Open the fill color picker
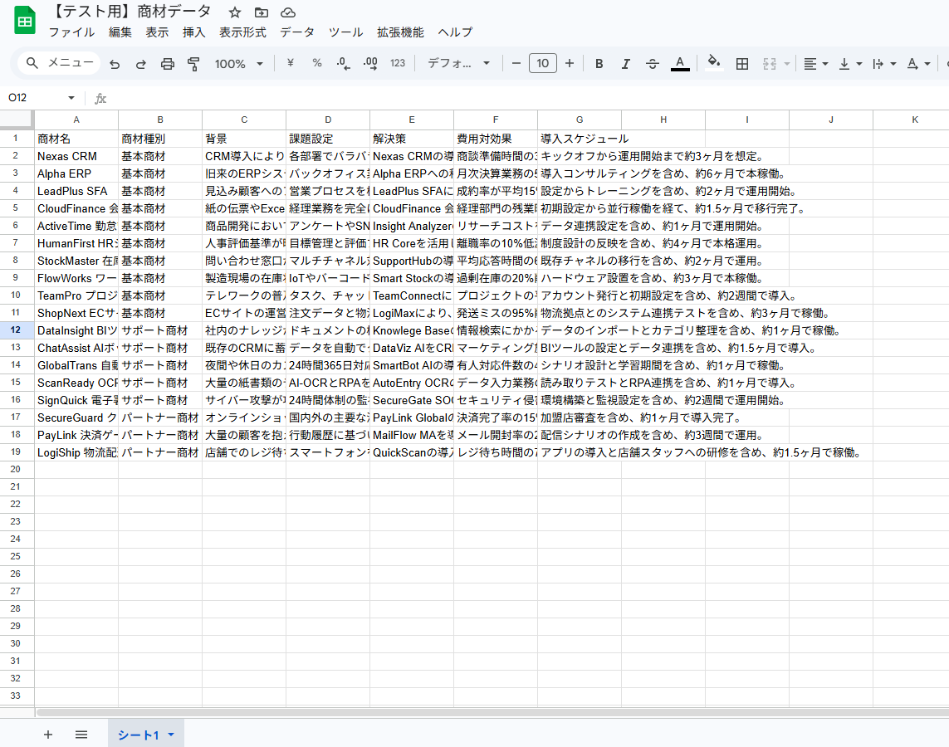The height and width of the screenshot is (747, 949). (714, 63)
